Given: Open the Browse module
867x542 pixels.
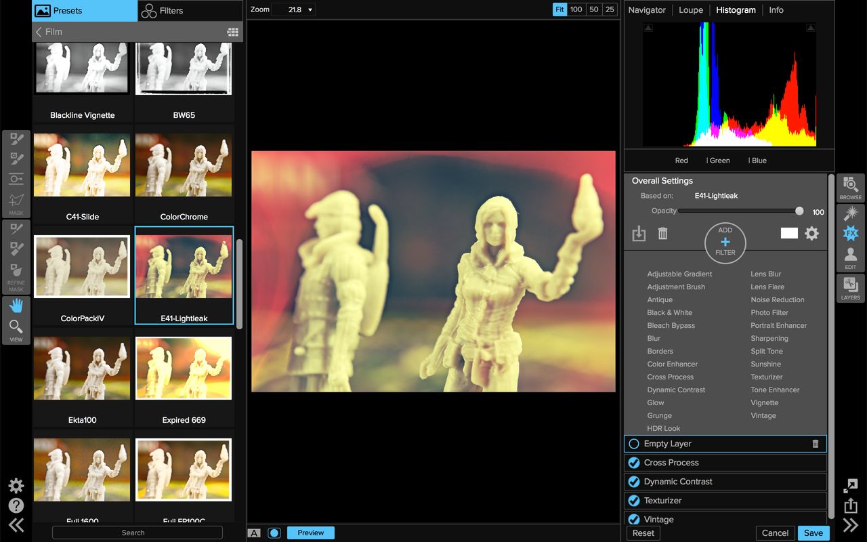Looking at the screenshot, I should pos(851,187).
